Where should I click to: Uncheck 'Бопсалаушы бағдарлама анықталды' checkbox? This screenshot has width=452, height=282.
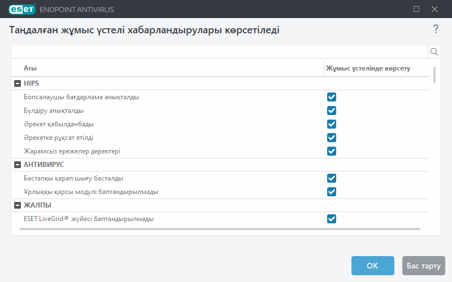click(332, 97)
